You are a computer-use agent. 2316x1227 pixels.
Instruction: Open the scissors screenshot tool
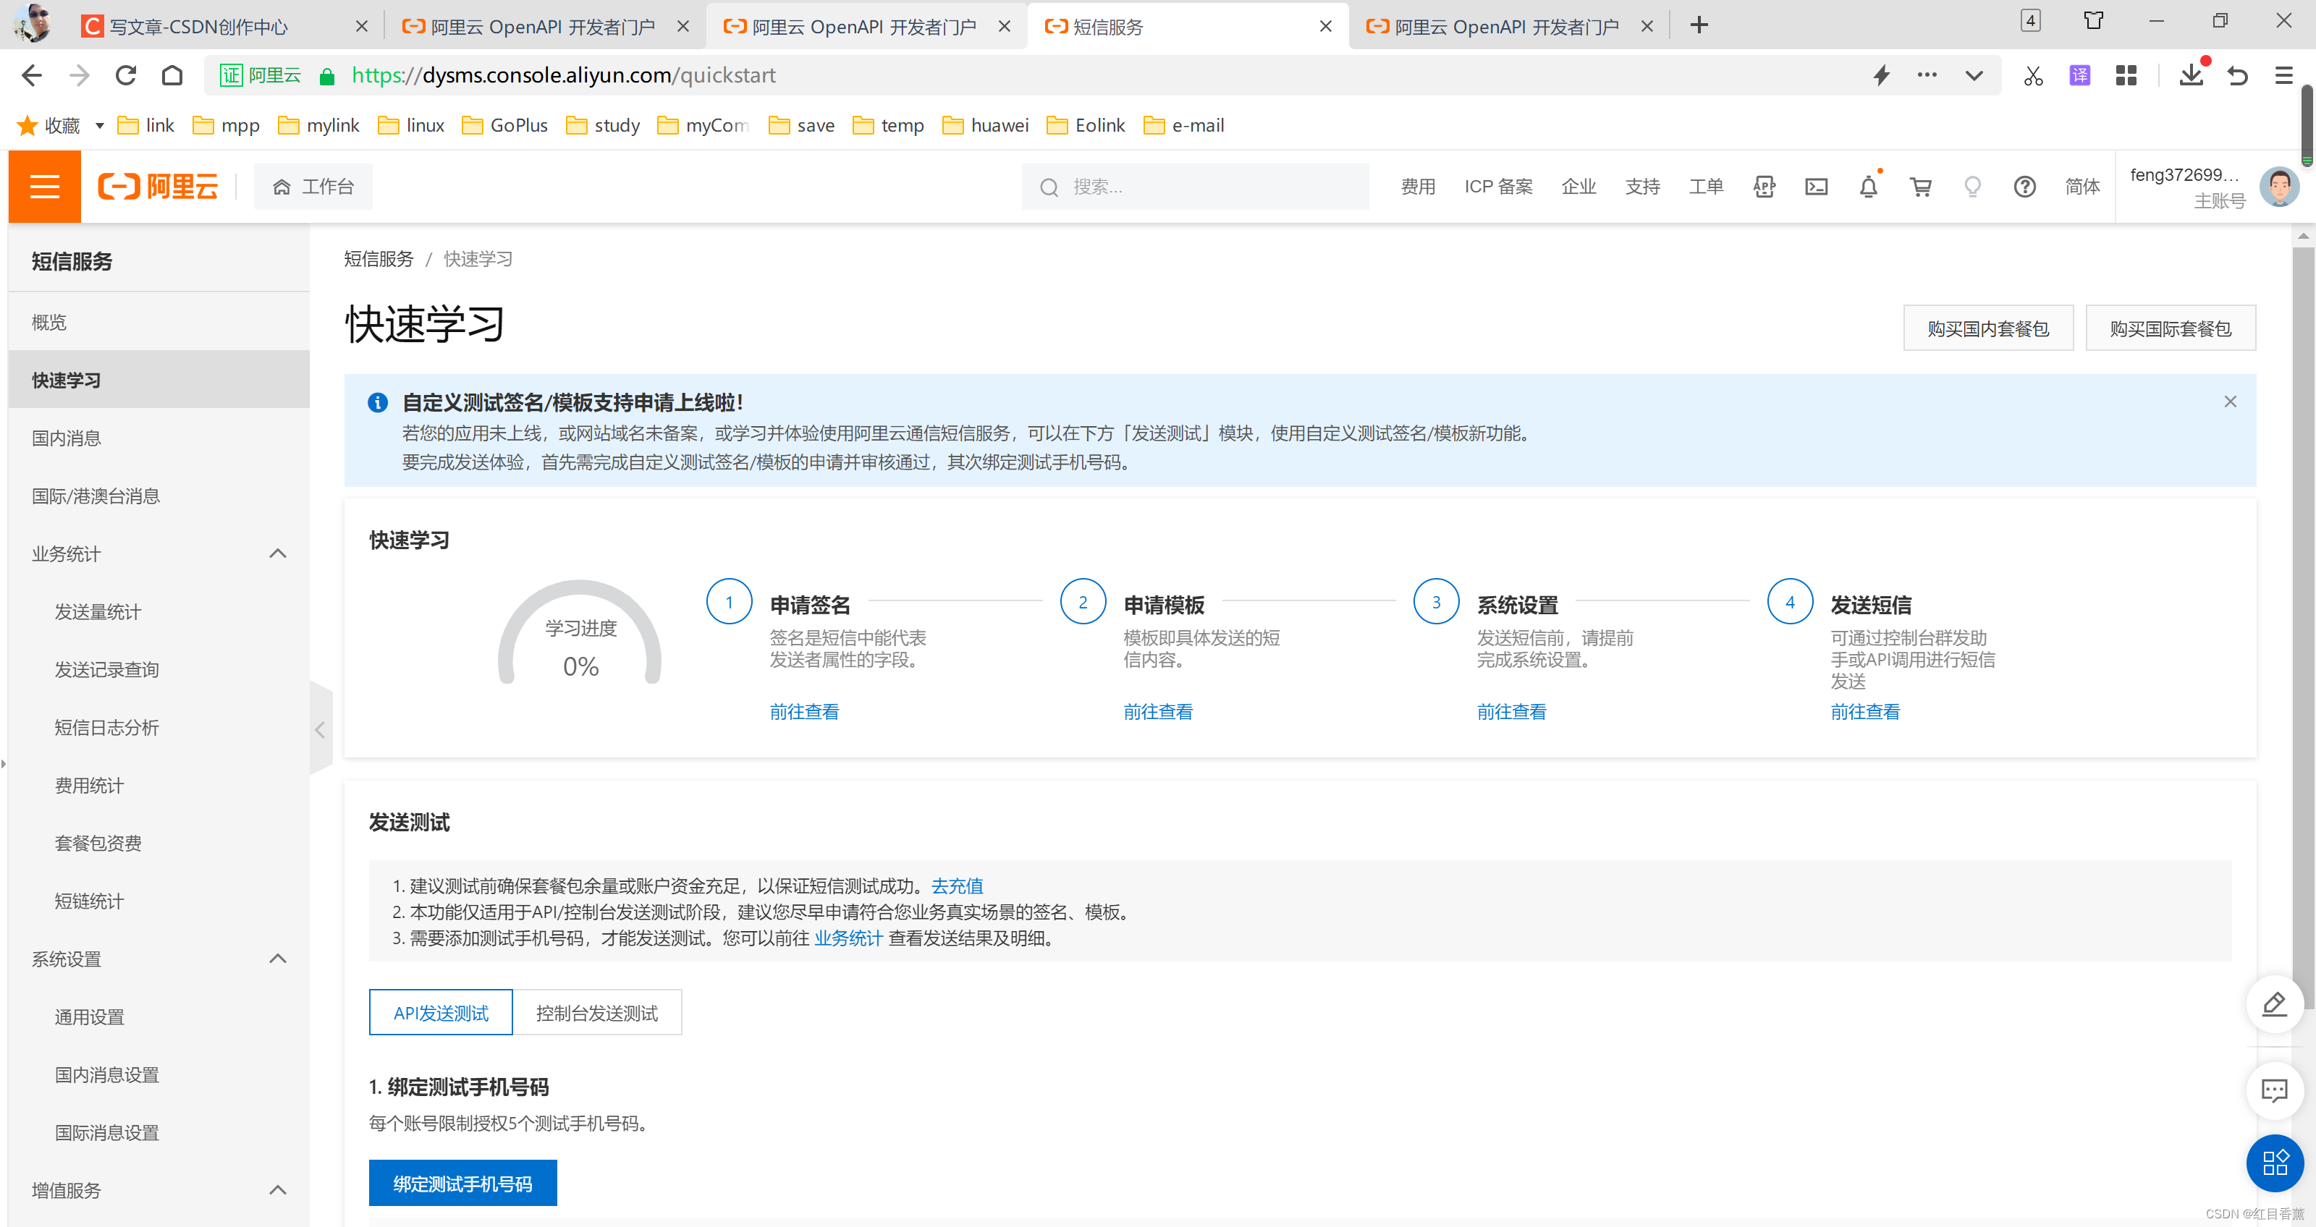tap(2033, 75)
